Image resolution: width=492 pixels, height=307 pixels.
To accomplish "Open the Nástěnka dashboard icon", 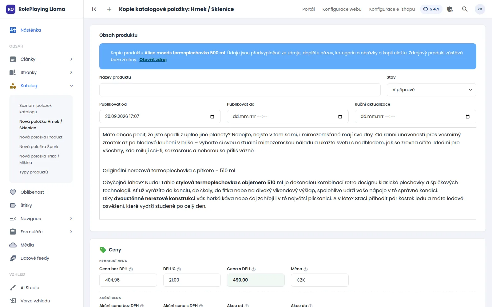I will (x=13, y=30).
